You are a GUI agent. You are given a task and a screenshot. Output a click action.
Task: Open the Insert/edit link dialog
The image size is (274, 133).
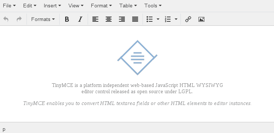(x=188, y=19)
